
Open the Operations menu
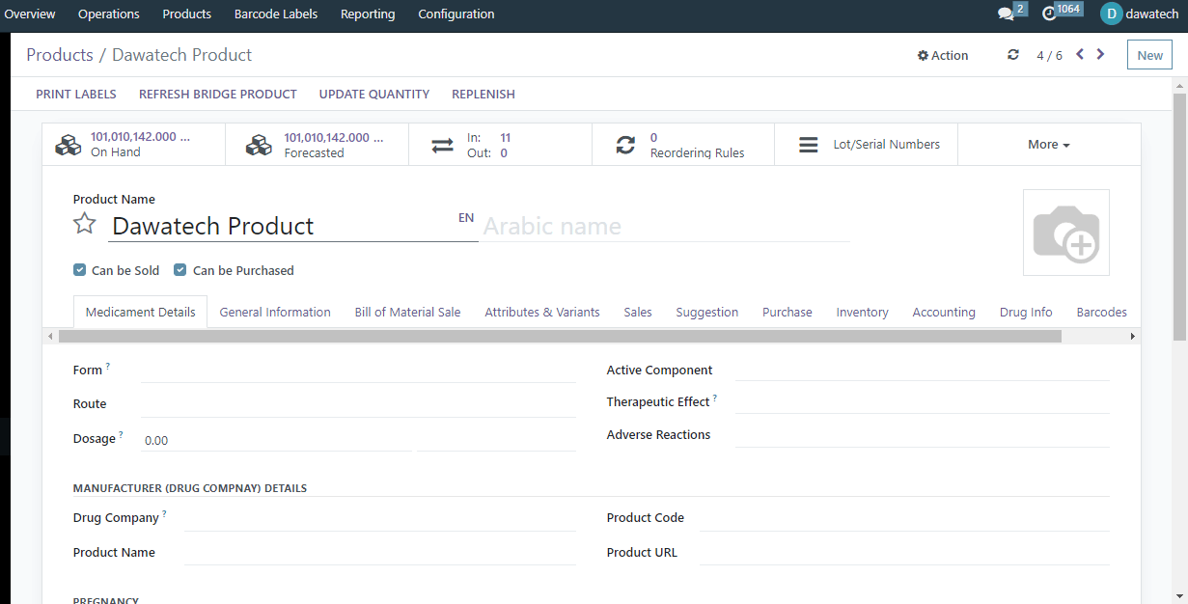tap(109, 14)
